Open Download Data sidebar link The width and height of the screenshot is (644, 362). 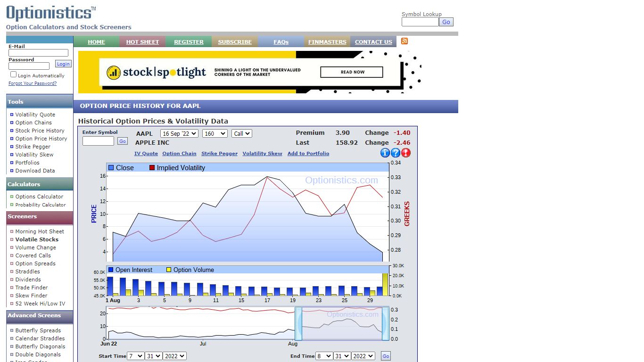pyautogui.click(x=35, y=171)
